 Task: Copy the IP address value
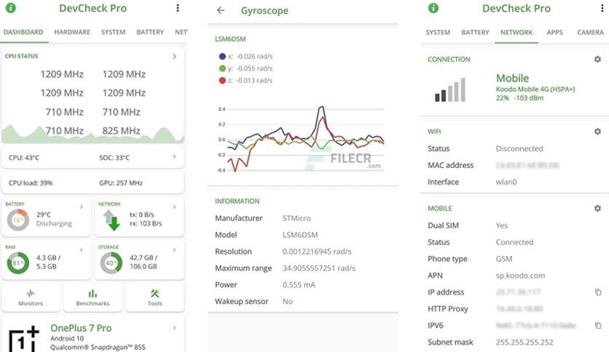598,292
